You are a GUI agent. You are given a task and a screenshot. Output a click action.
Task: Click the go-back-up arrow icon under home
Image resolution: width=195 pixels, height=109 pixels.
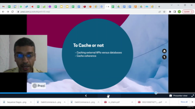click(164, 57)
